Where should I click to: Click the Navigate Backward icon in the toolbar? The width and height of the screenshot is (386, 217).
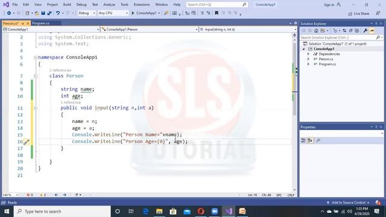tap(9, 13)
